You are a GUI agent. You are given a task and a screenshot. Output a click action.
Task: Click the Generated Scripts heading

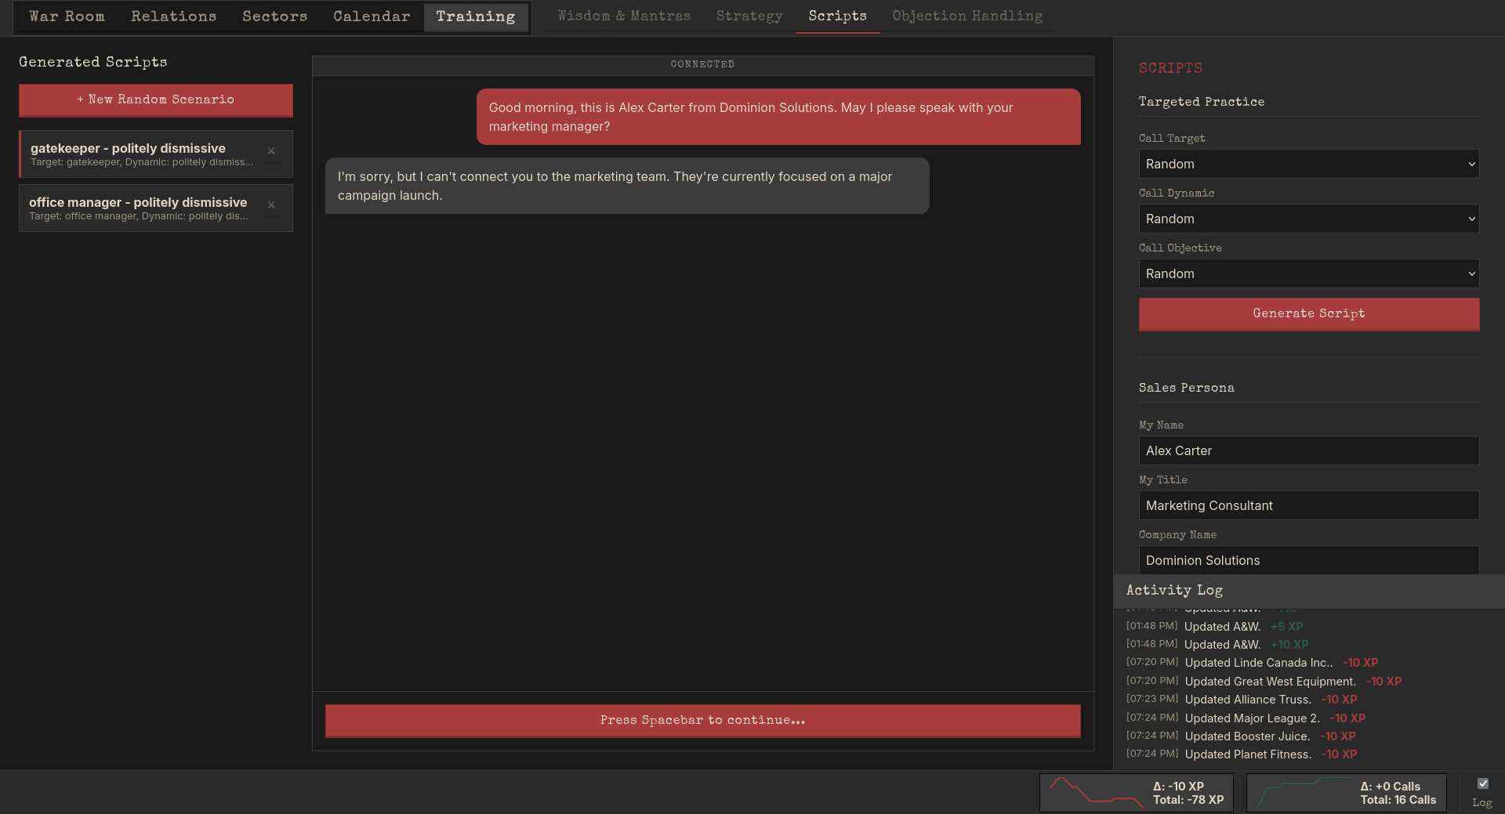coord(93,62)
